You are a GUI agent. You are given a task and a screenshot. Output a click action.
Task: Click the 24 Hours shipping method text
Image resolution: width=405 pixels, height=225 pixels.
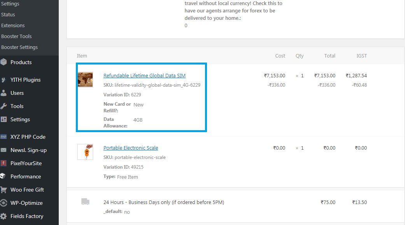pos(164,202)
